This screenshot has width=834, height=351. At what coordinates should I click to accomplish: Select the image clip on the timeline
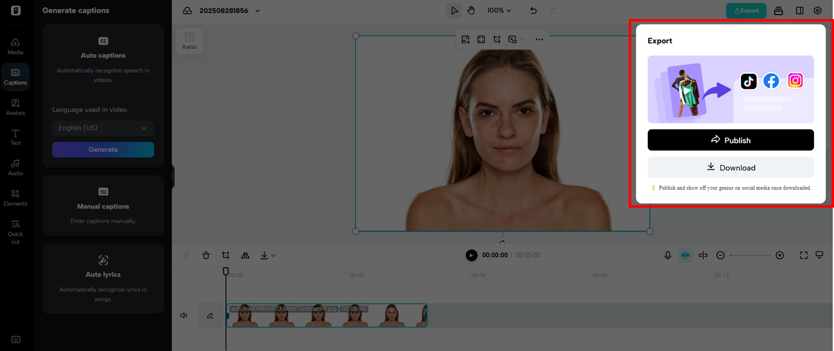[x=327, y=316]
